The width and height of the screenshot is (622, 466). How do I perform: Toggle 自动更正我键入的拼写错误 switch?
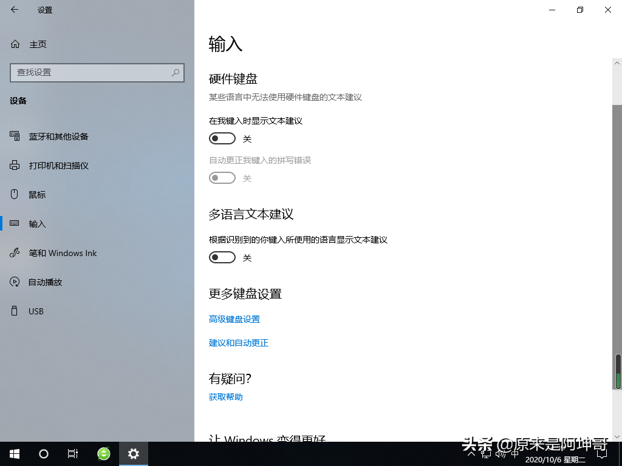pos(222,178)
